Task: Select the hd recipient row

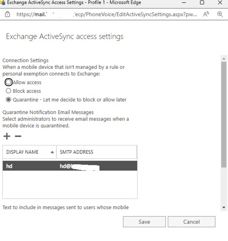Action: pos(70,166)
